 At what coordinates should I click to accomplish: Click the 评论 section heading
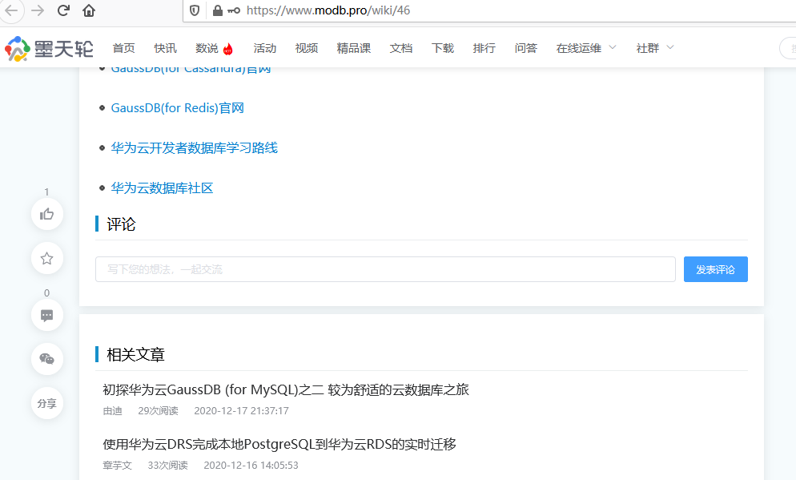(122, 224)
